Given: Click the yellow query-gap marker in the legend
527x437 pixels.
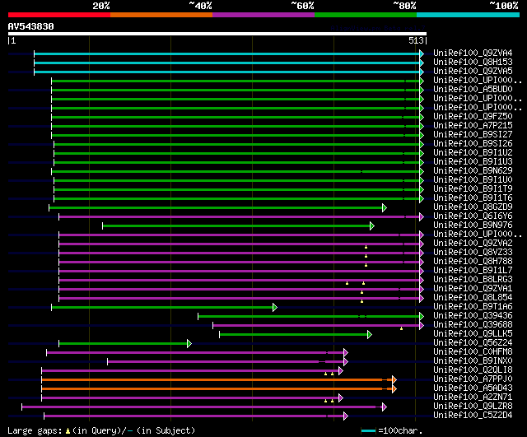Looking at the screenshot, I should (68, 431).
